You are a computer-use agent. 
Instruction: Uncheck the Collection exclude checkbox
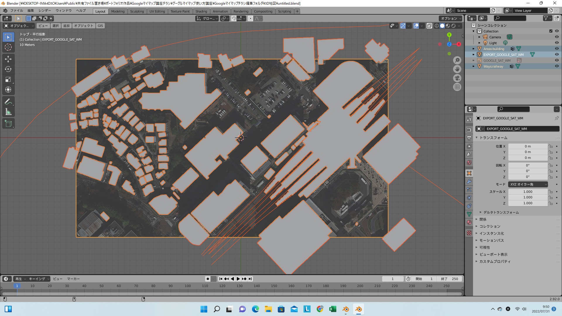pos(551,31)
